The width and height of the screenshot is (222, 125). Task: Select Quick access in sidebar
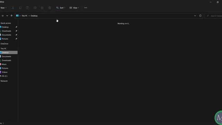(x=6, y=23)
